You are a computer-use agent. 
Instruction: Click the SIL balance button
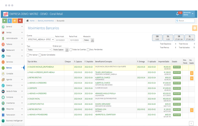click(x=168, y=38)
